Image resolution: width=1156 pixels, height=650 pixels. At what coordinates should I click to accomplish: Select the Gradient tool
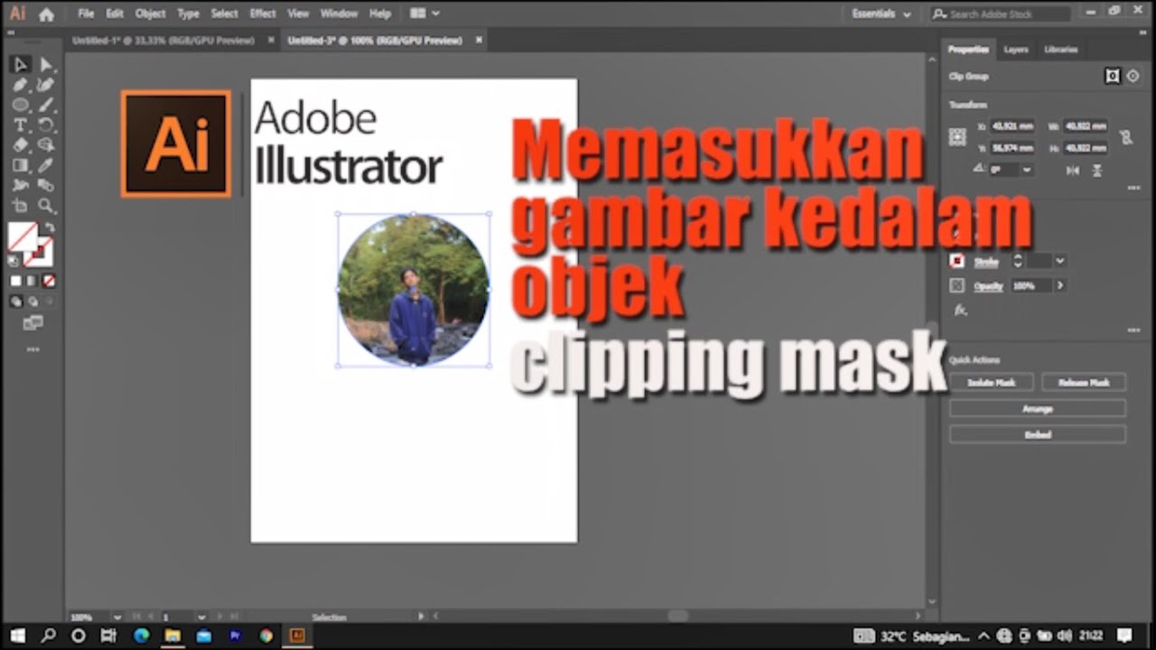[20, 165]
